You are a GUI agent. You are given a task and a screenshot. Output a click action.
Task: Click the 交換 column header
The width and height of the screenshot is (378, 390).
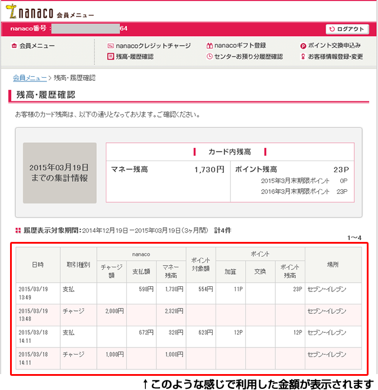click(x=260, y=271)
